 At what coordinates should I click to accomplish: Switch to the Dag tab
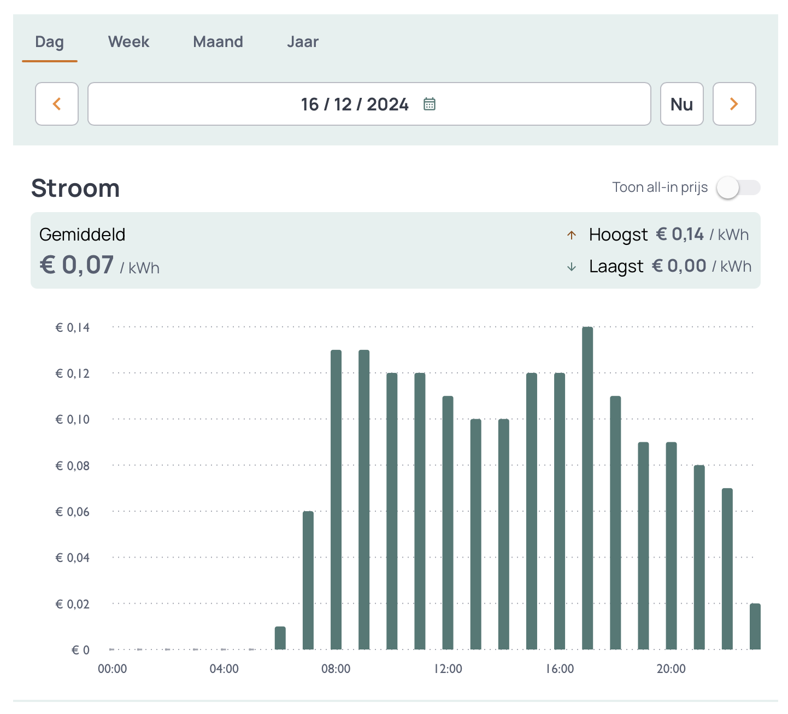49,42
